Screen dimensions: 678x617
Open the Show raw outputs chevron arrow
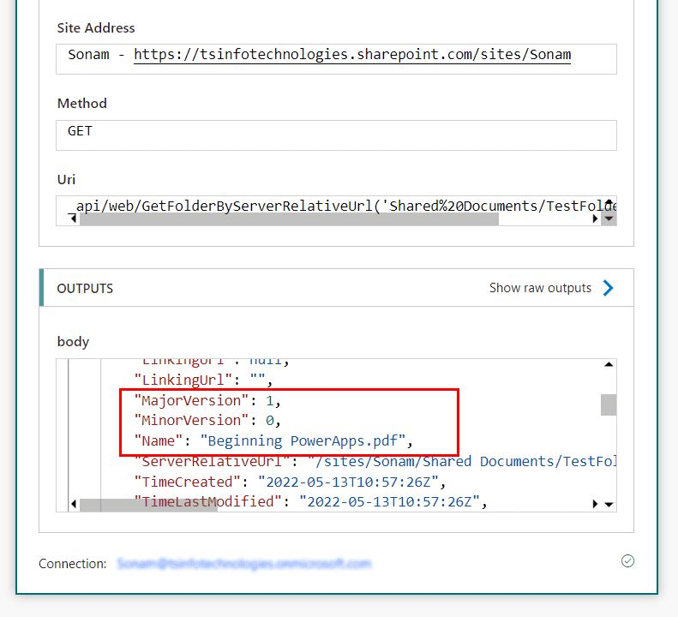(608, 288)
